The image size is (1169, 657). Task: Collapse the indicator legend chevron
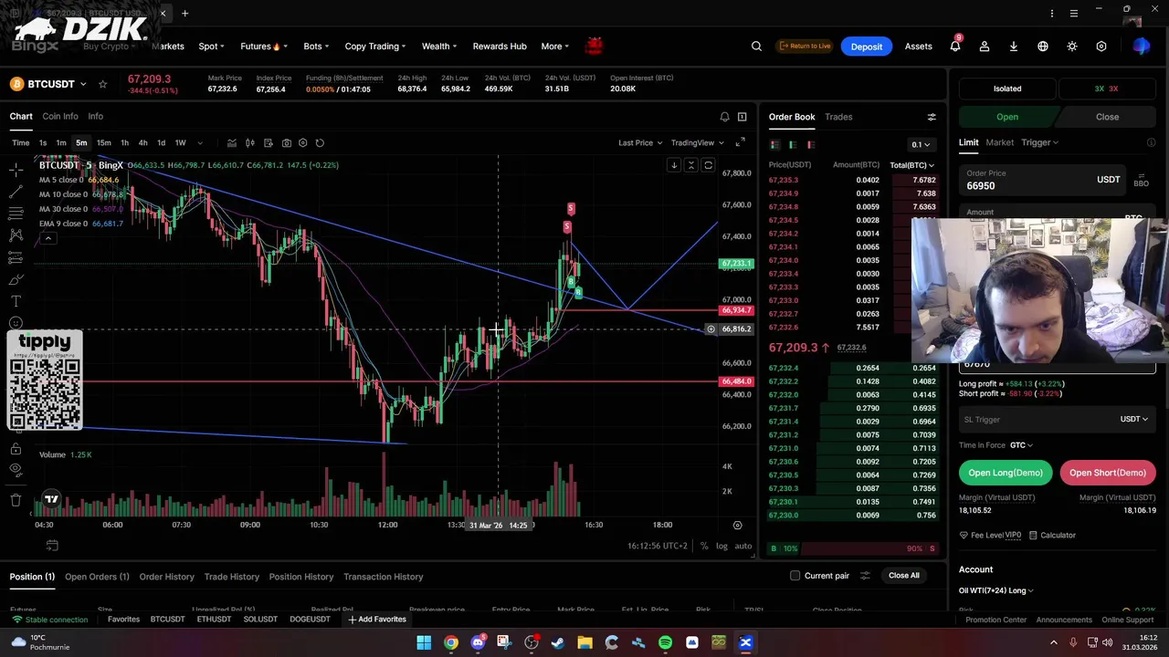click(x=48, y=238)
